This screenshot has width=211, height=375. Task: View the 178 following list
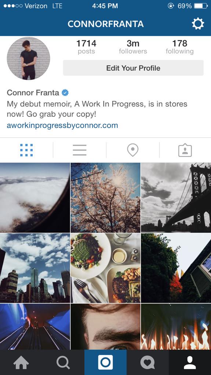(179, 47)
